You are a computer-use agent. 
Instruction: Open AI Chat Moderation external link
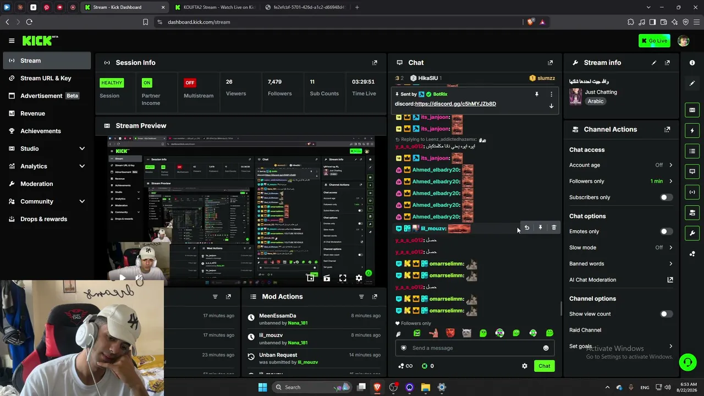pos(670,280)
